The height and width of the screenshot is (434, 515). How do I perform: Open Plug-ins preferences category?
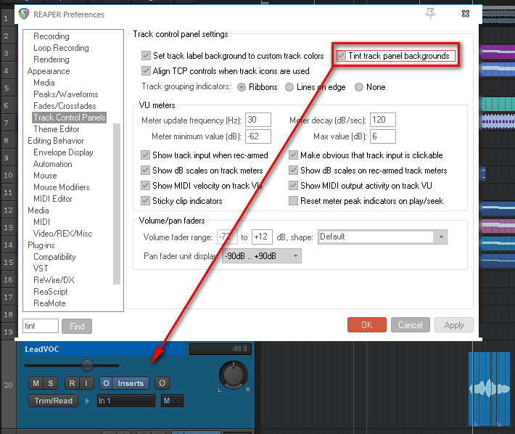click(x=41, y=245)
